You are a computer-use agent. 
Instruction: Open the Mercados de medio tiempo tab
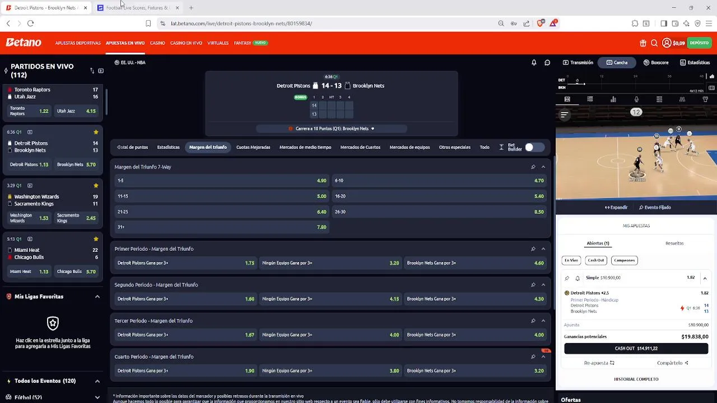(305, 147)
